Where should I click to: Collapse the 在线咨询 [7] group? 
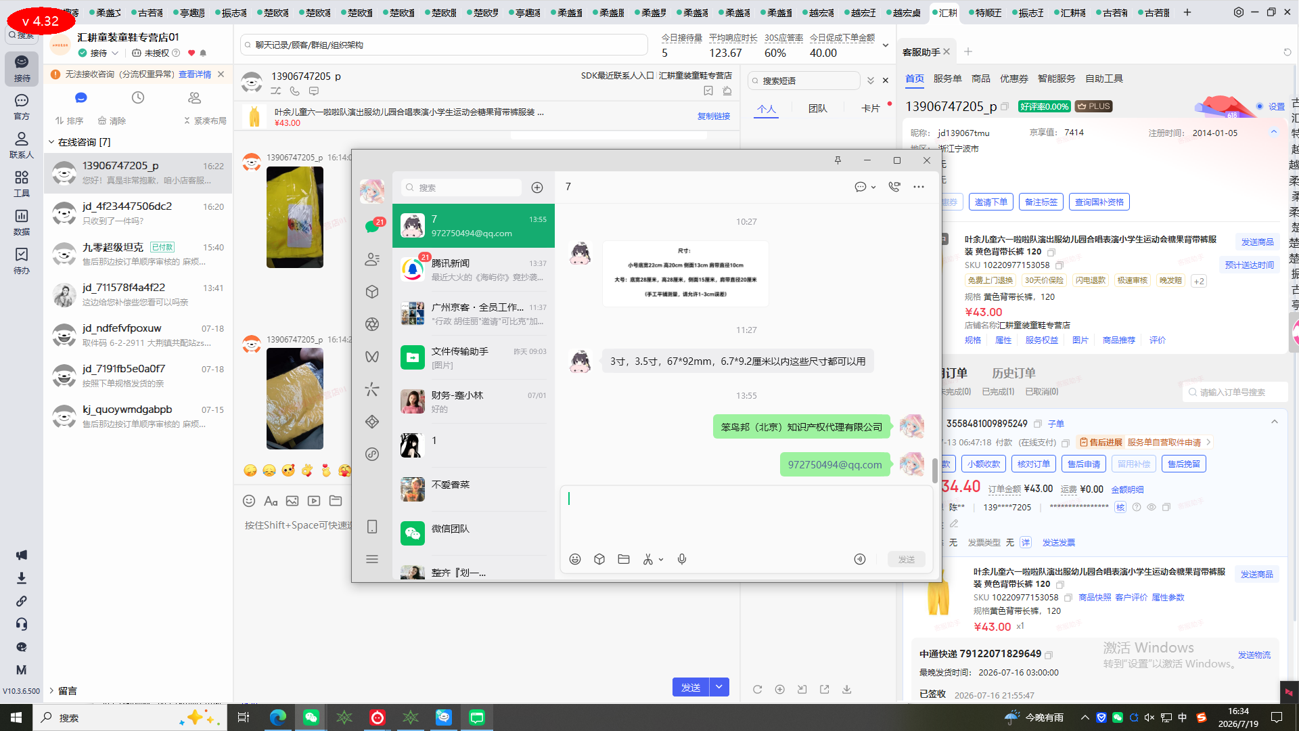(x=51, y=142)
